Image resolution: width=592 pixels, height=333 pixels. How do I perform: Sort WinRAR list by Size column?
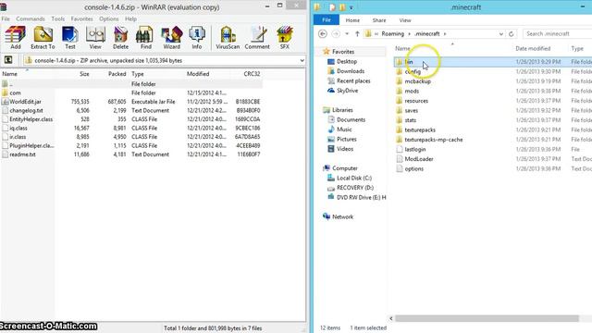84,74
